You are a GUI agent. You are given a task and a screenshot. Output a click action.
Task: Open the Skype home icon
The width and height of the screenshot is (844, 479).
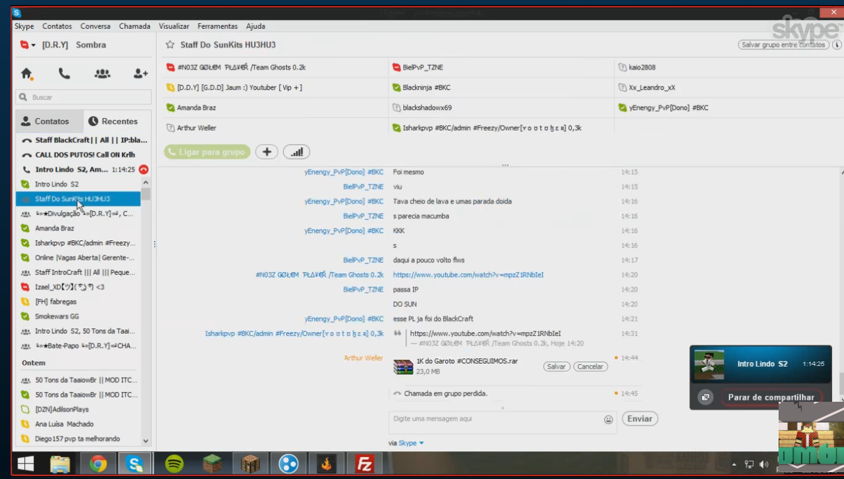tap(26, 73)
